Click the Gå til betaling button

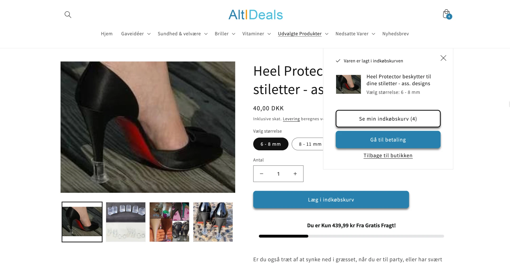click(x=388, y=140)
